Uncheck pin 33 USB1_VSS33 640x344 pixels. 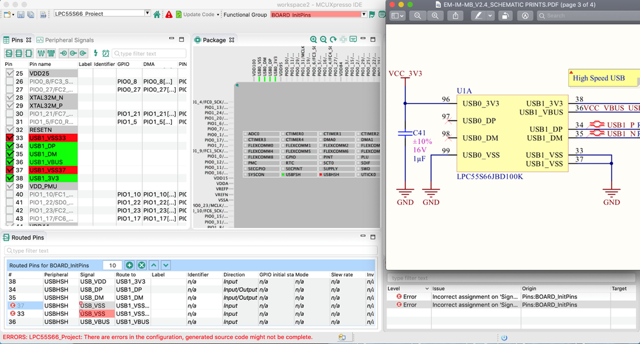point(9,138)
